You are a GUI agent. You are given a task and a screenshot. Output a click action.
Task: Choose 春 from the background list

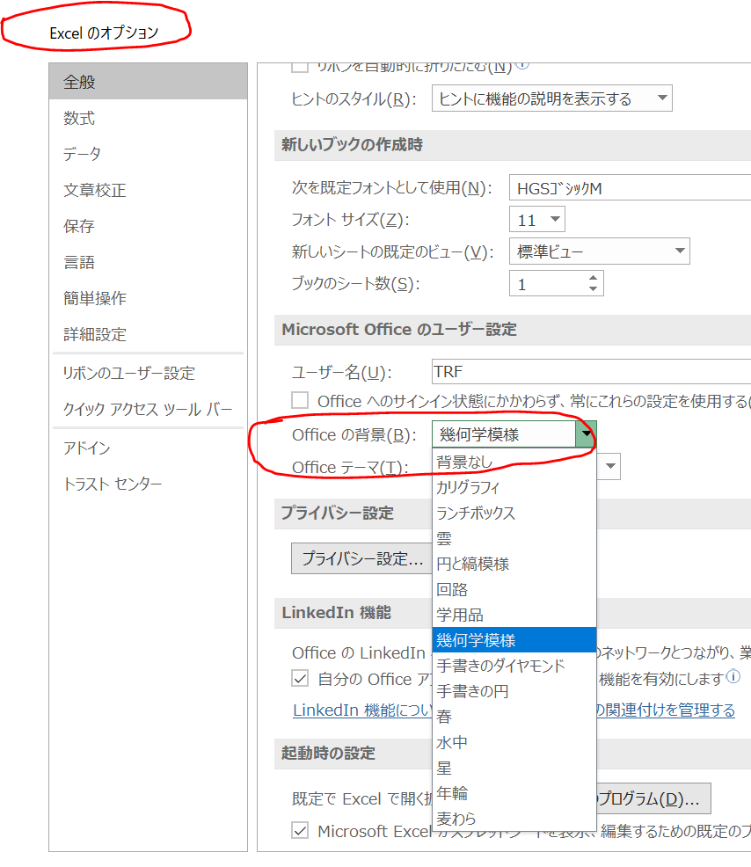coord(514,717)
